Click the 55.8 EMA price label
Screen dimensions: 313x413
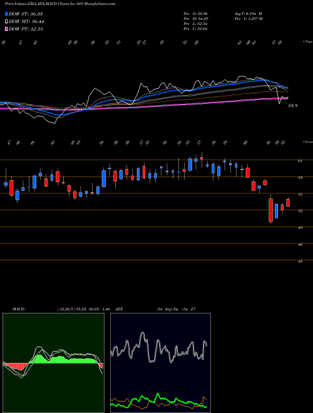click(293, 106)
